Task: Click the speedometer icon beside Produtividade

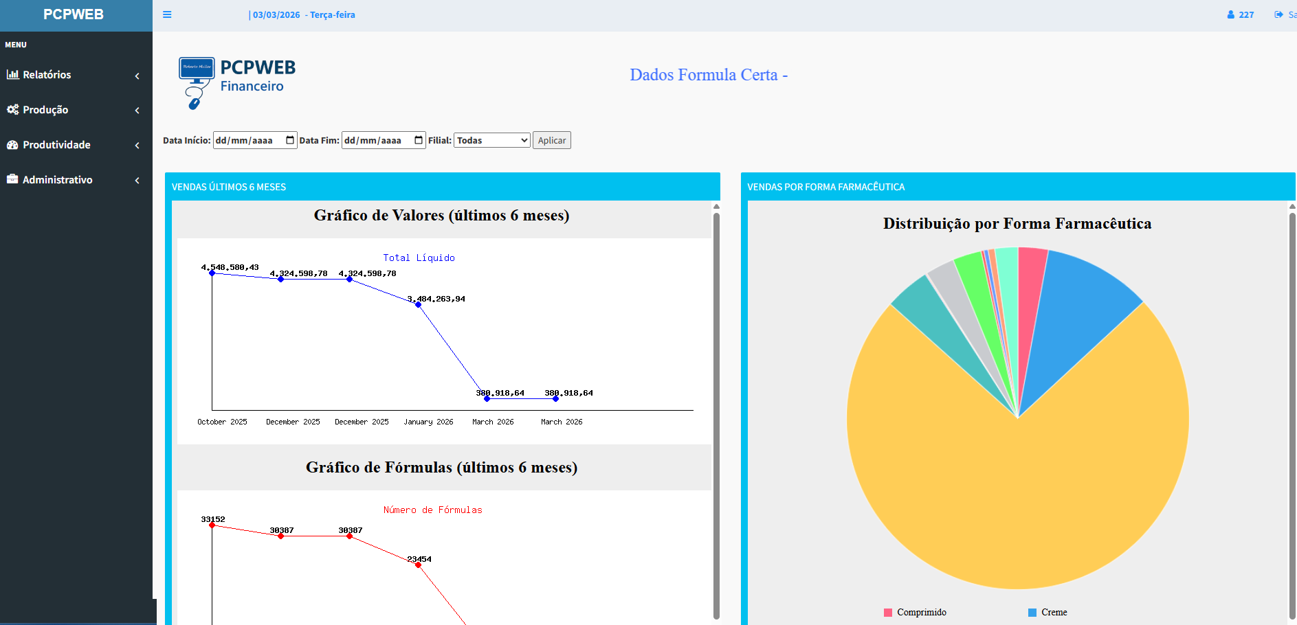Action: [x=12, y=145]
